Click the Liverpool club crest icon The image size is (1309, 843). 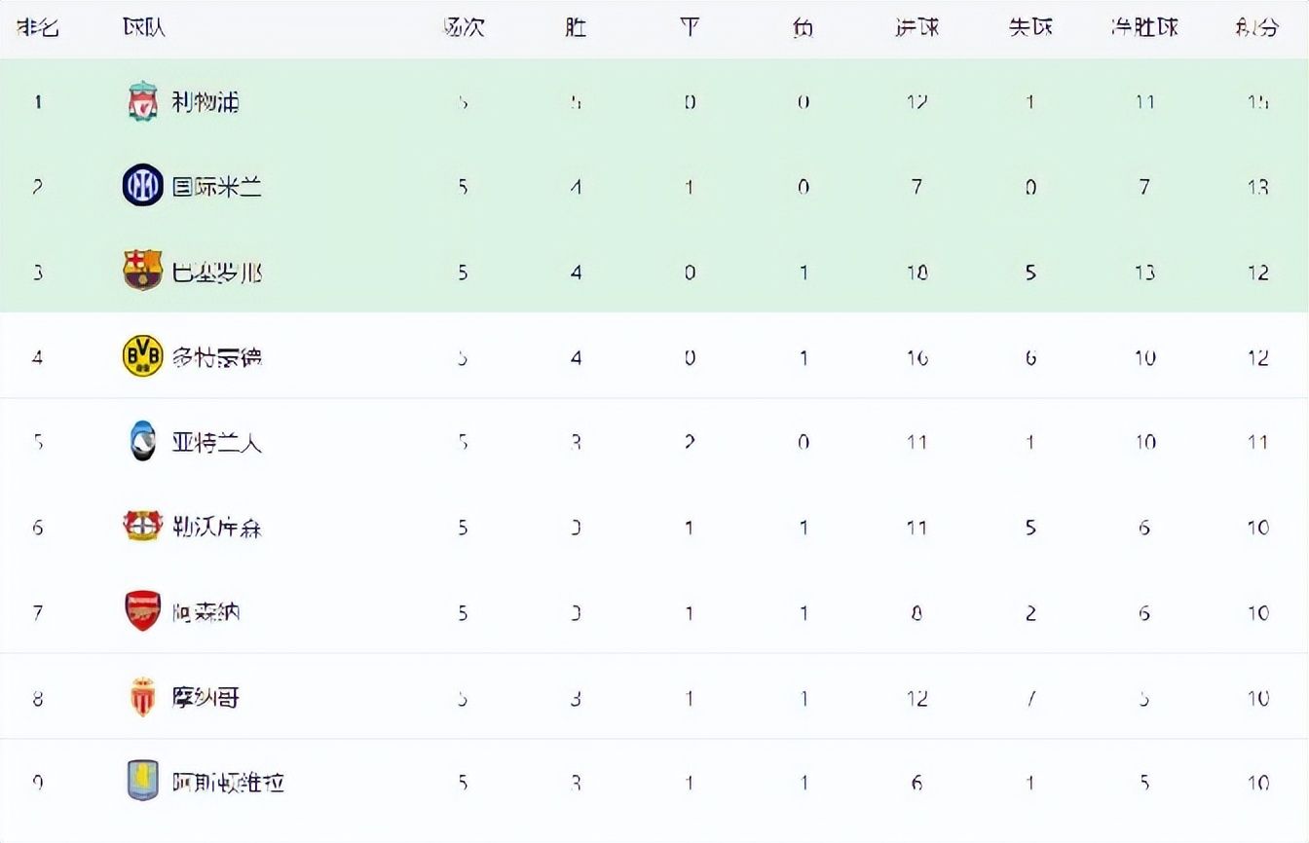point(143,102)
